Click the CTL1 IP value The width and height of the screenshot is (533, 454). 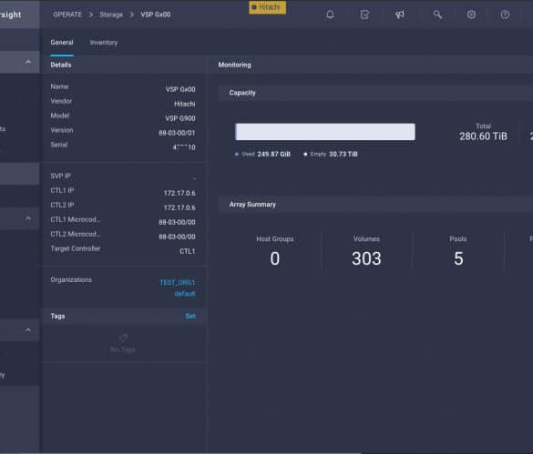pyautogui.click(x=179, y=193)
